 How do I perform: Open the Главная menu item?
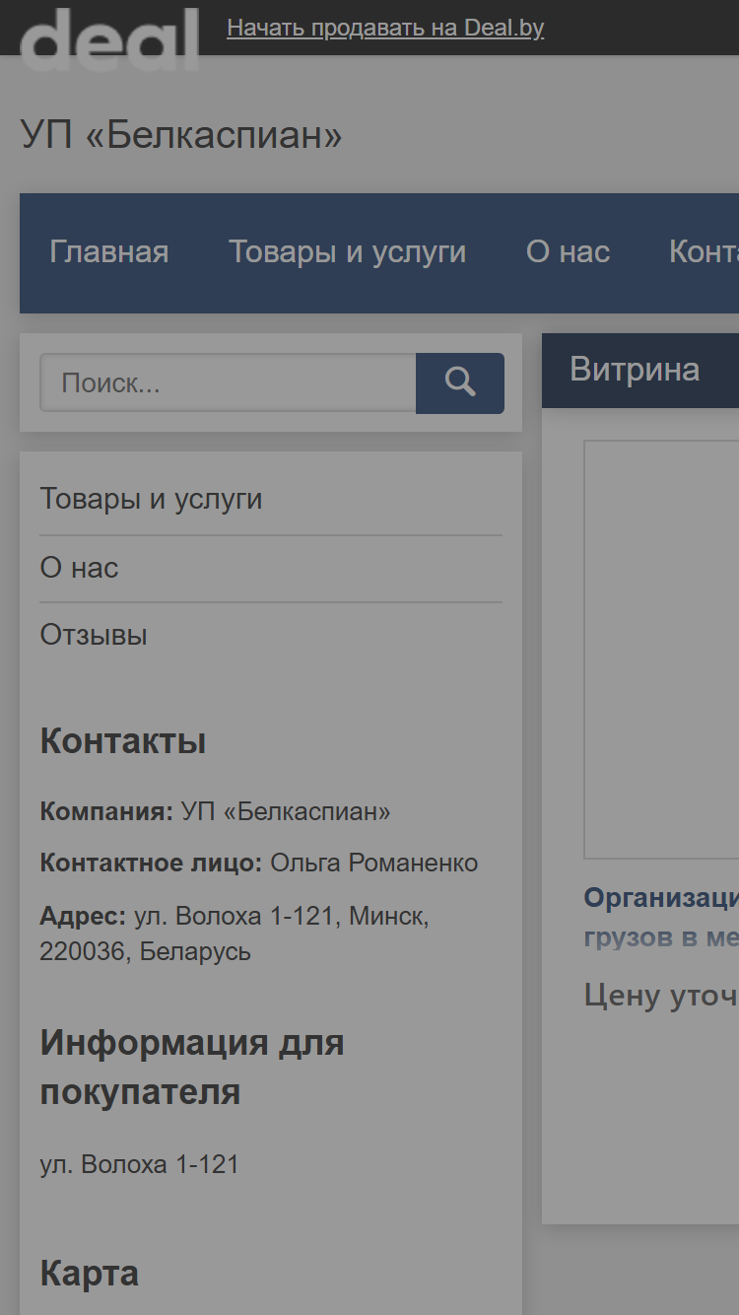[109, 252]
